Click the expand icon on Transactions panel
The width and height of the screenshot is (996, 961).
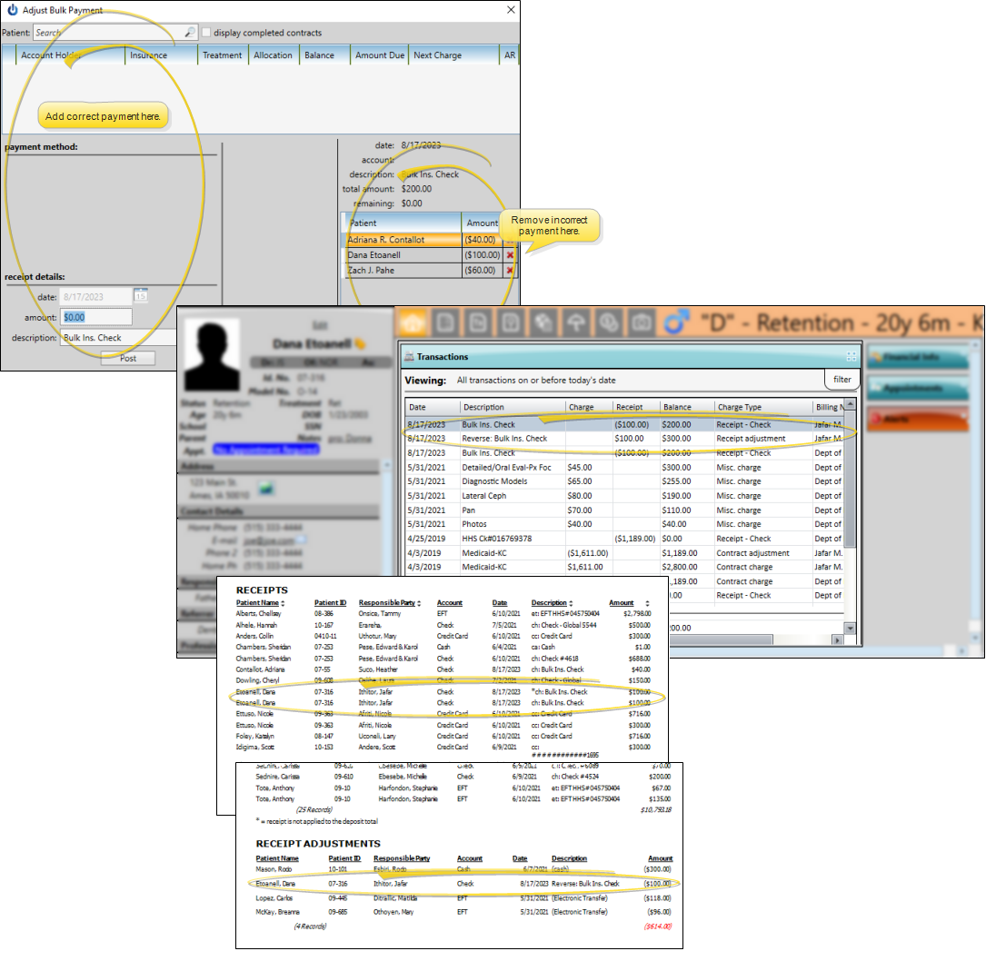pyautogui.click(x=851, y=357)
